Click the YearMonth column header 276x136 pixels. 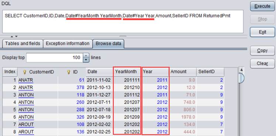tap(127, 72)
